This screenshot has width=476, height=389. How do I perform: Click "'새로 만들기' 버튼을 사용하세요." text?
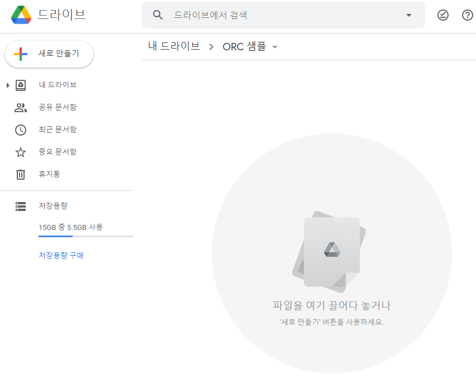[331, 321]
